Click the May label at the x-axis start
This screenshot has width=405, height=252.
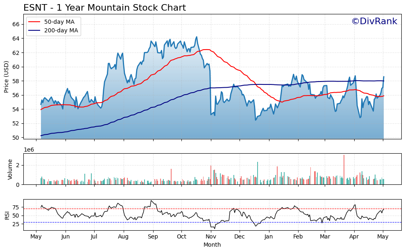tap(36, 237)
